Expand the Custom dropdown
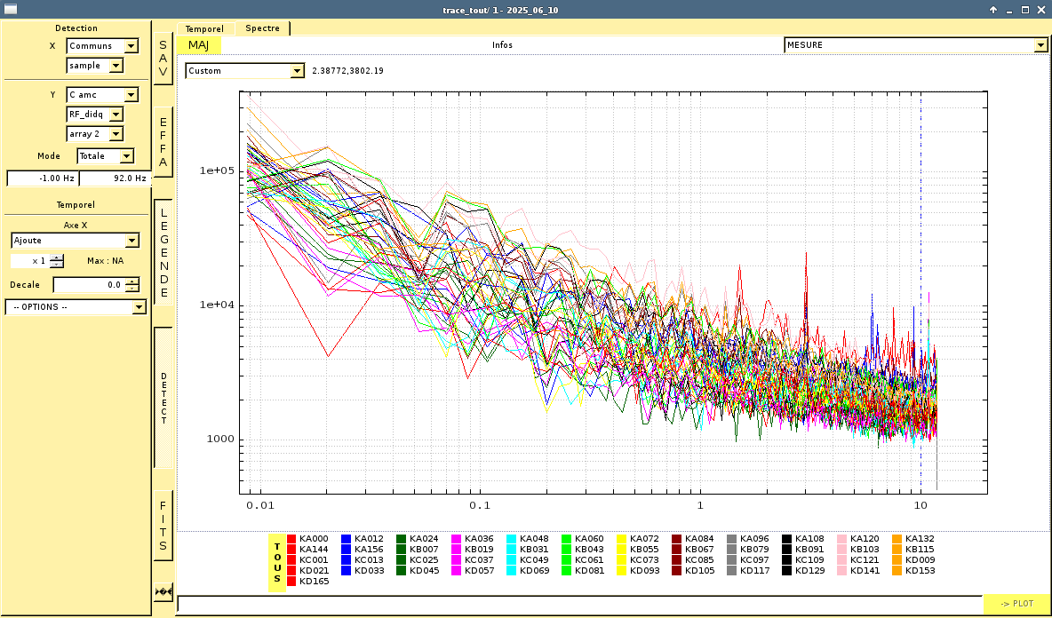Image resolution: width=1052 pixels, height=618 pixels. pyautogui.click(x=244, y=71)
